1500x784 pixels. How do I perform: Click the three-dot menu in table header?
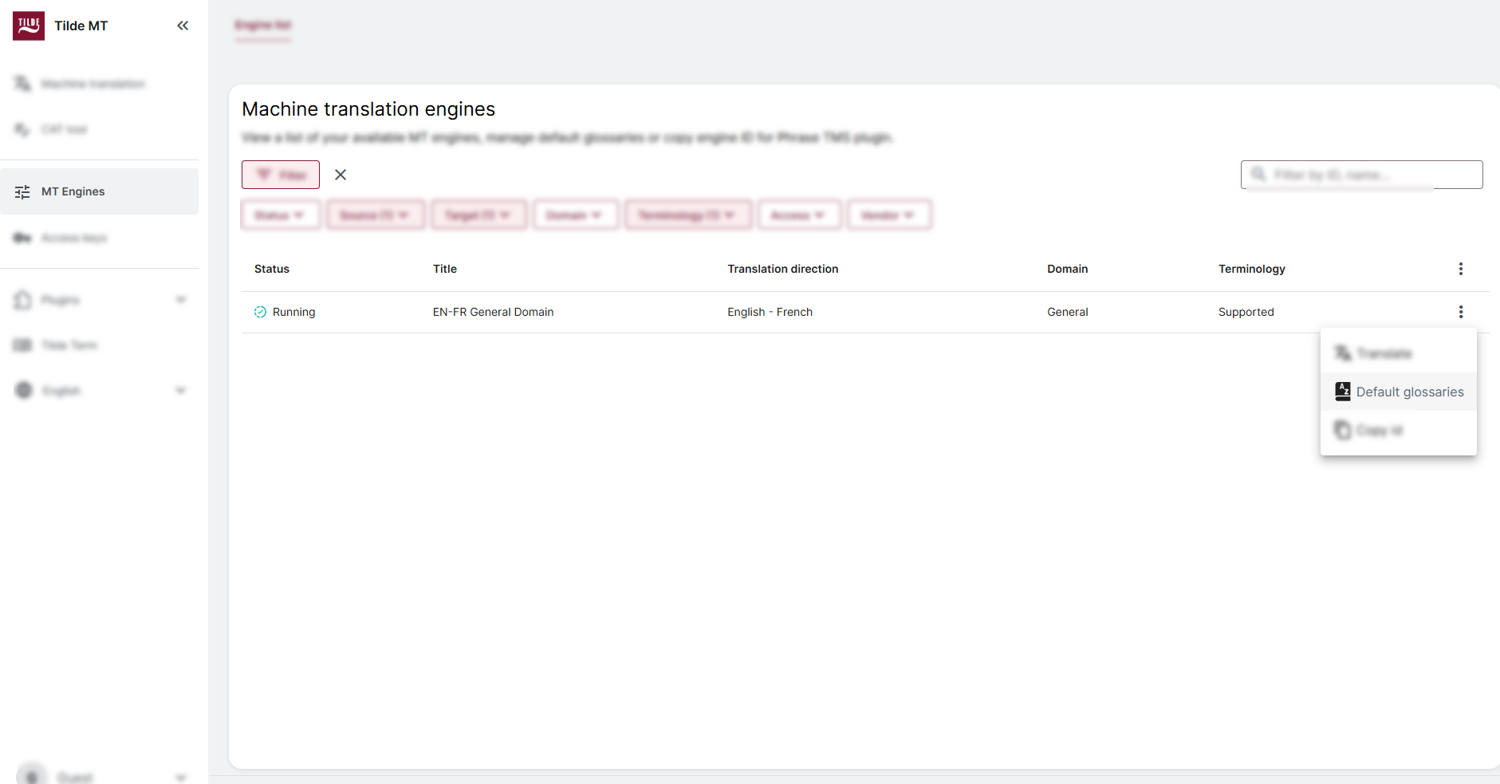pyautogui.click(x=1461, y=269)
